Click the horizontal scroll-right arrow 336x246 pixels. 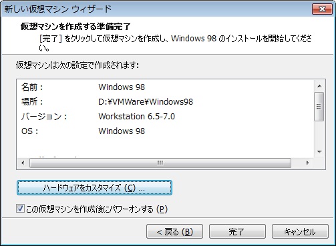click(x=308, y=163)
